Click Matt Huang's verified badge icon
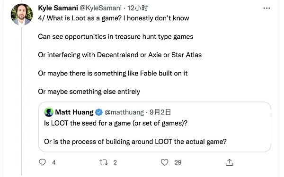This screenshot has height=177, width=284. pyautogui.click(x=99, y=112)
